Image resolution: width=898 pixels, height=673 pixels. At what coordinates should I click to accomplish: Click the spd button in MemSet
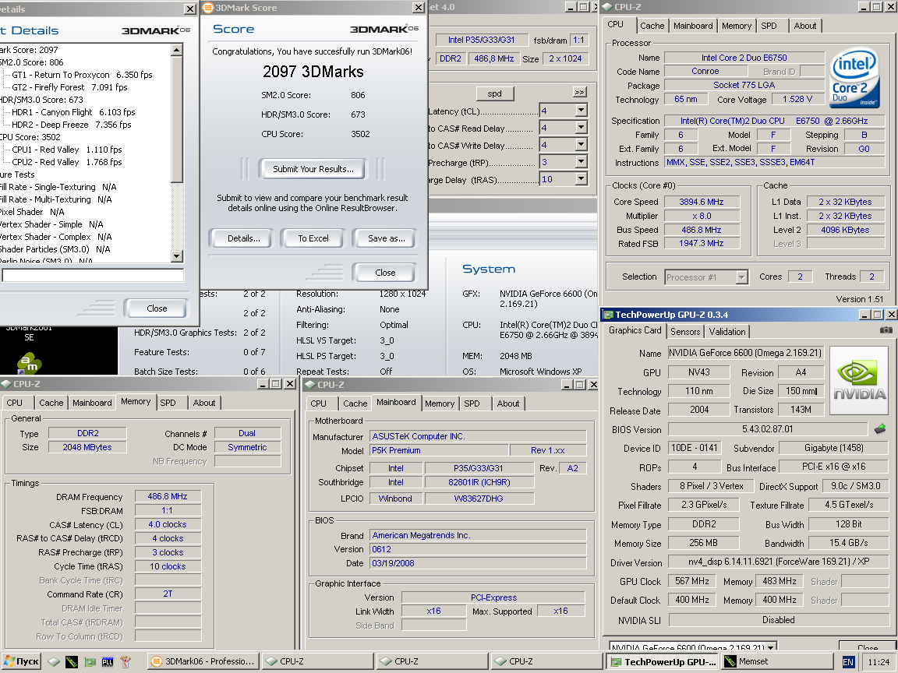[x=495, y=93]
